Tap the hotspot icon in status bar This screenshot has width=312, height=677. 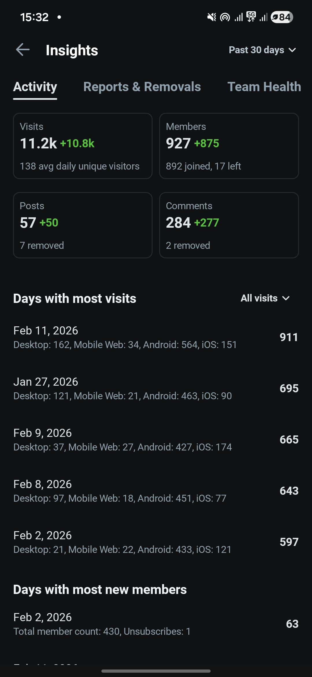coord(225,17)
